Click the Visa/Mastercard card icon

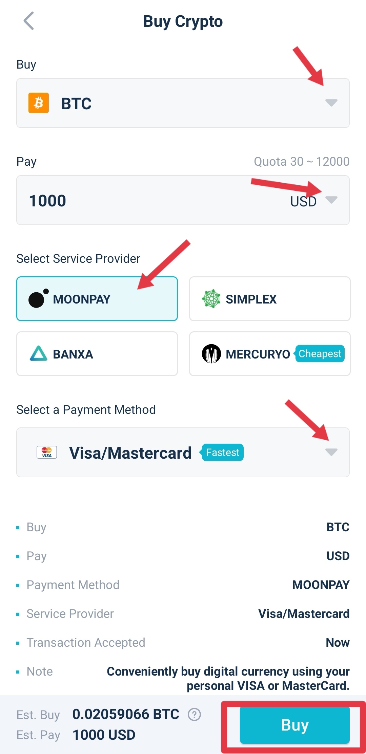pyautogui.click(x=47, y=452)
